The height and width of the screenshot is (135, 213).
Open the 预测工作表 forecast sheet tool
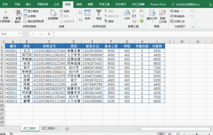pos(163,16)
